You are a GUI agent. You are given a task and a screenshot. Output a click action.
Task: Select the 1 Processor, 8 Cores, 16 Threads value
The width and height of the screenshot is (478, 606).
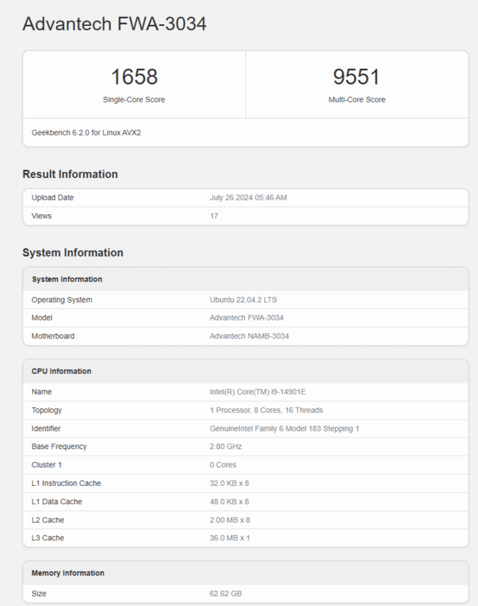pos(267,411)
